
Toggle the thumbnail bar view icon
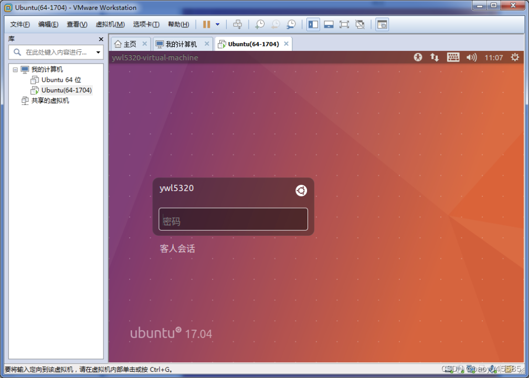[x=329, y=24]
